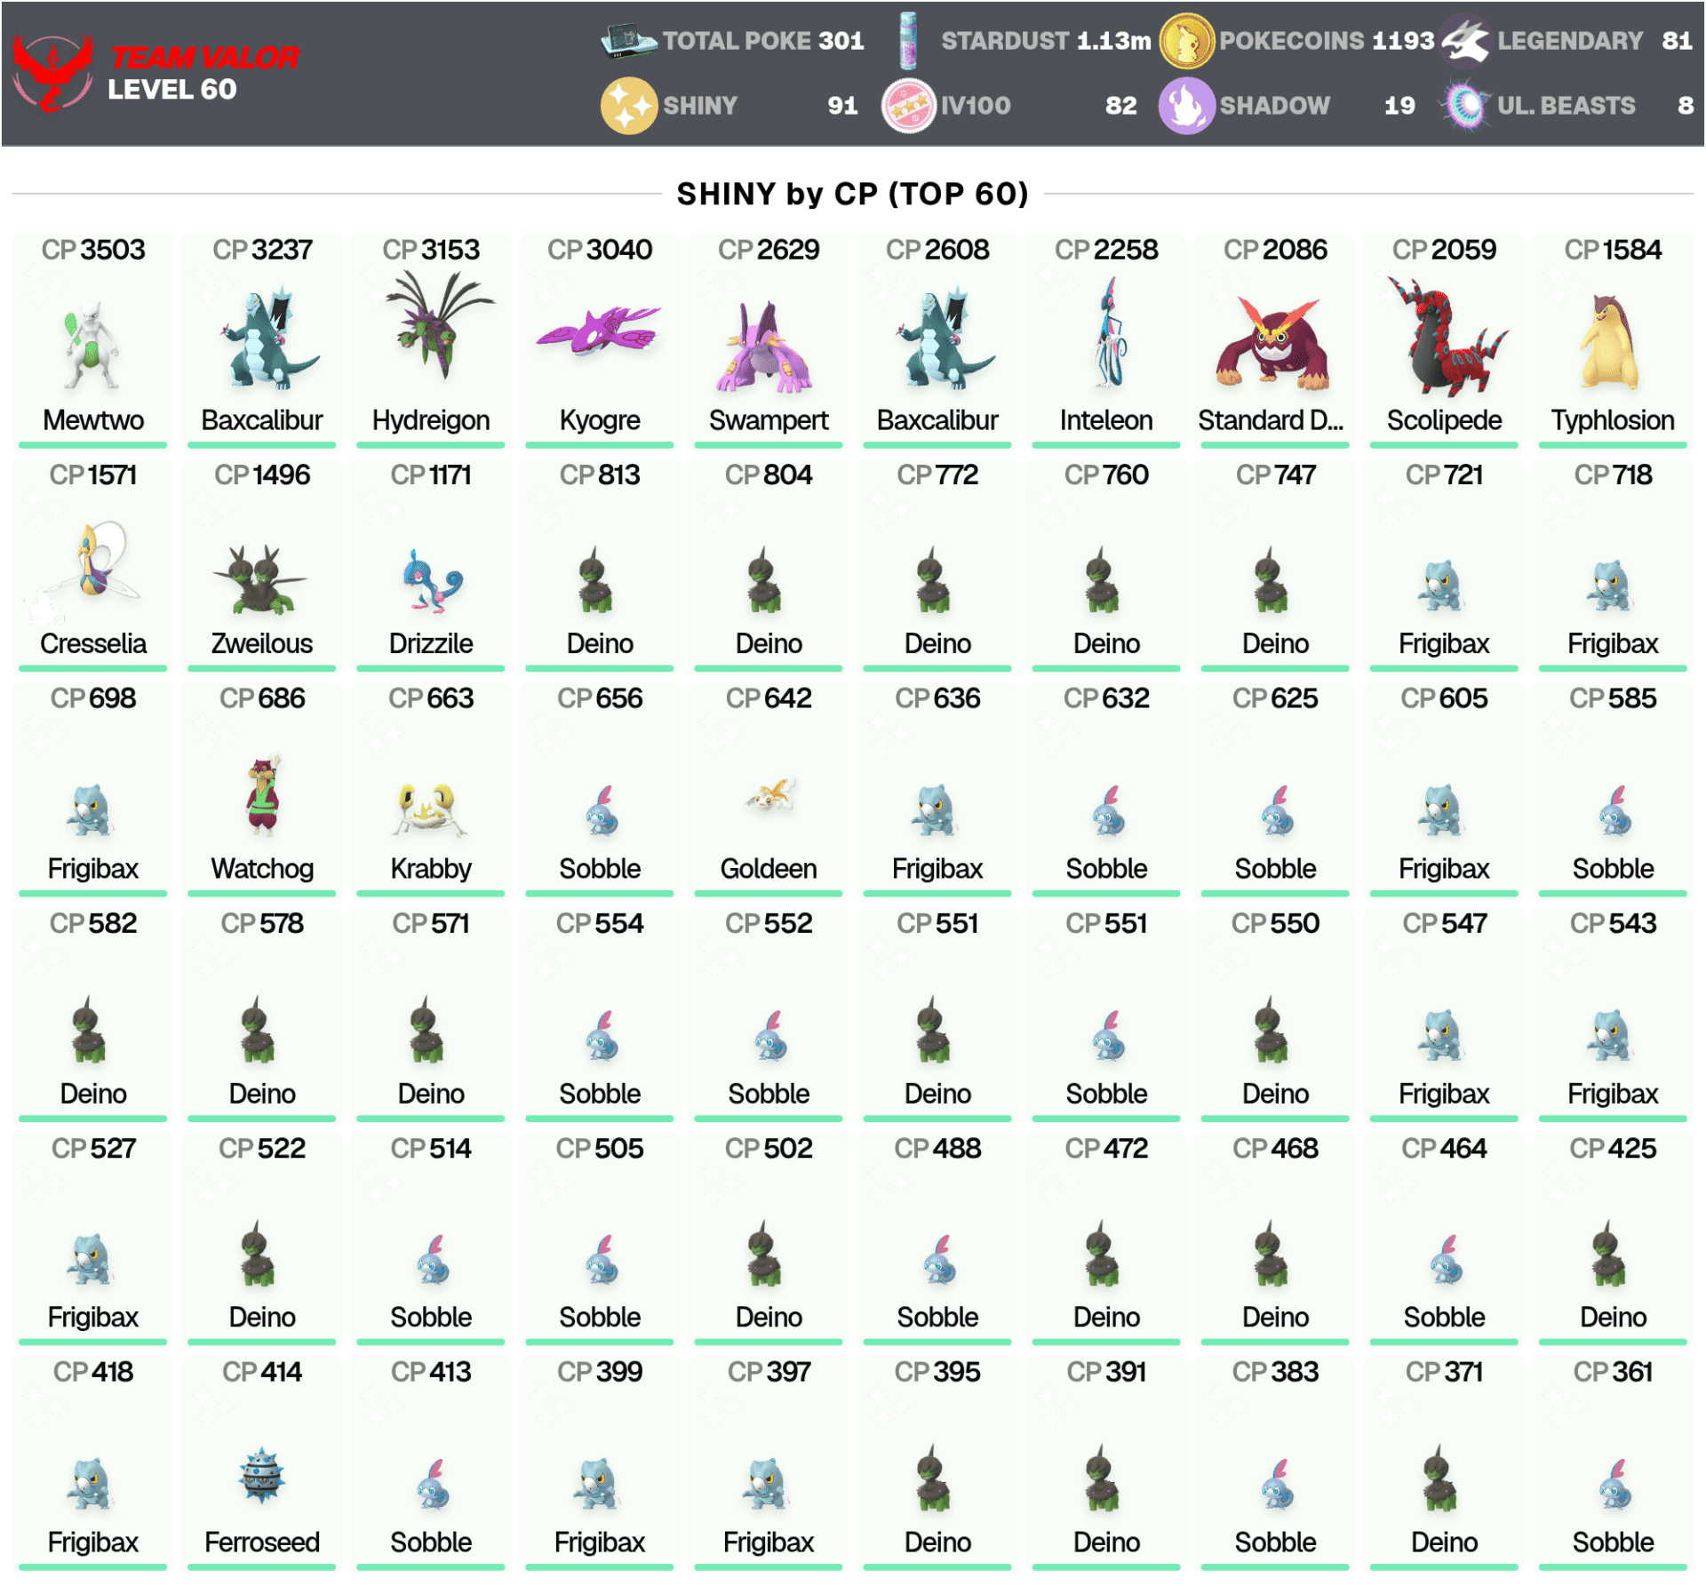Click the Total Poke bag icon
Image resolution: width=1706 pixels, height=1586 pixels.
(628, 41)
